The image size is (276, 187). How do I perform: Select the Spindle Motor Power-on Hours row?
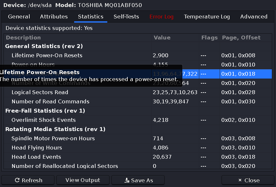[53, 139]
